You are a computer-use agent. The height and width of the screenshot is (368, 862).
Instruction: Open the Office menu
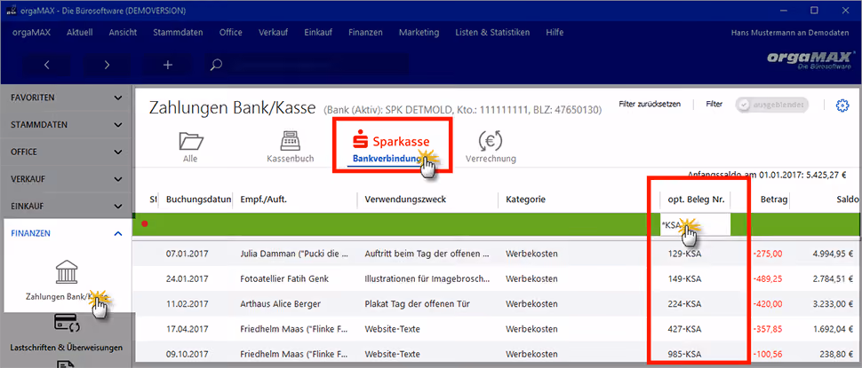(x=230, y=32)
